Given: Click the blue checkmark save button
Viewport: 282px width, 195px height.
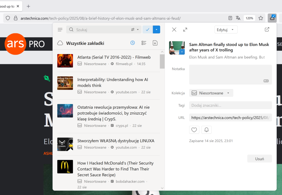Looking at the screenshot, I should coord(148,29).
